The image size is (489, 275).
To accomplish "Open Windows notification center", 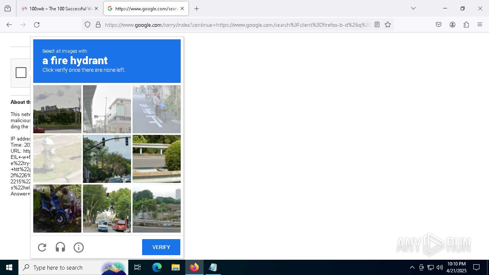I will tap(476, 267).
